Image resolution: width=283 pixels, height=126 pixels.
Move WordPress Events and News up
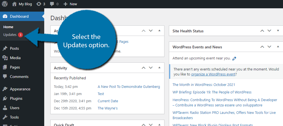tap(262, 47)
